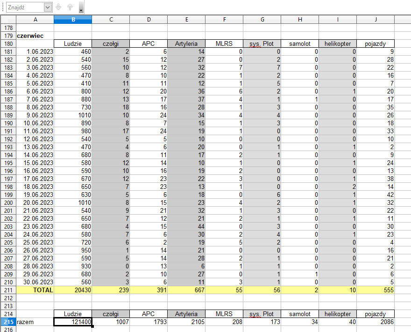Select row 189 header
The width and height of the screenshot is (411, 332).
pyautogui.click(x=8, y=115)
